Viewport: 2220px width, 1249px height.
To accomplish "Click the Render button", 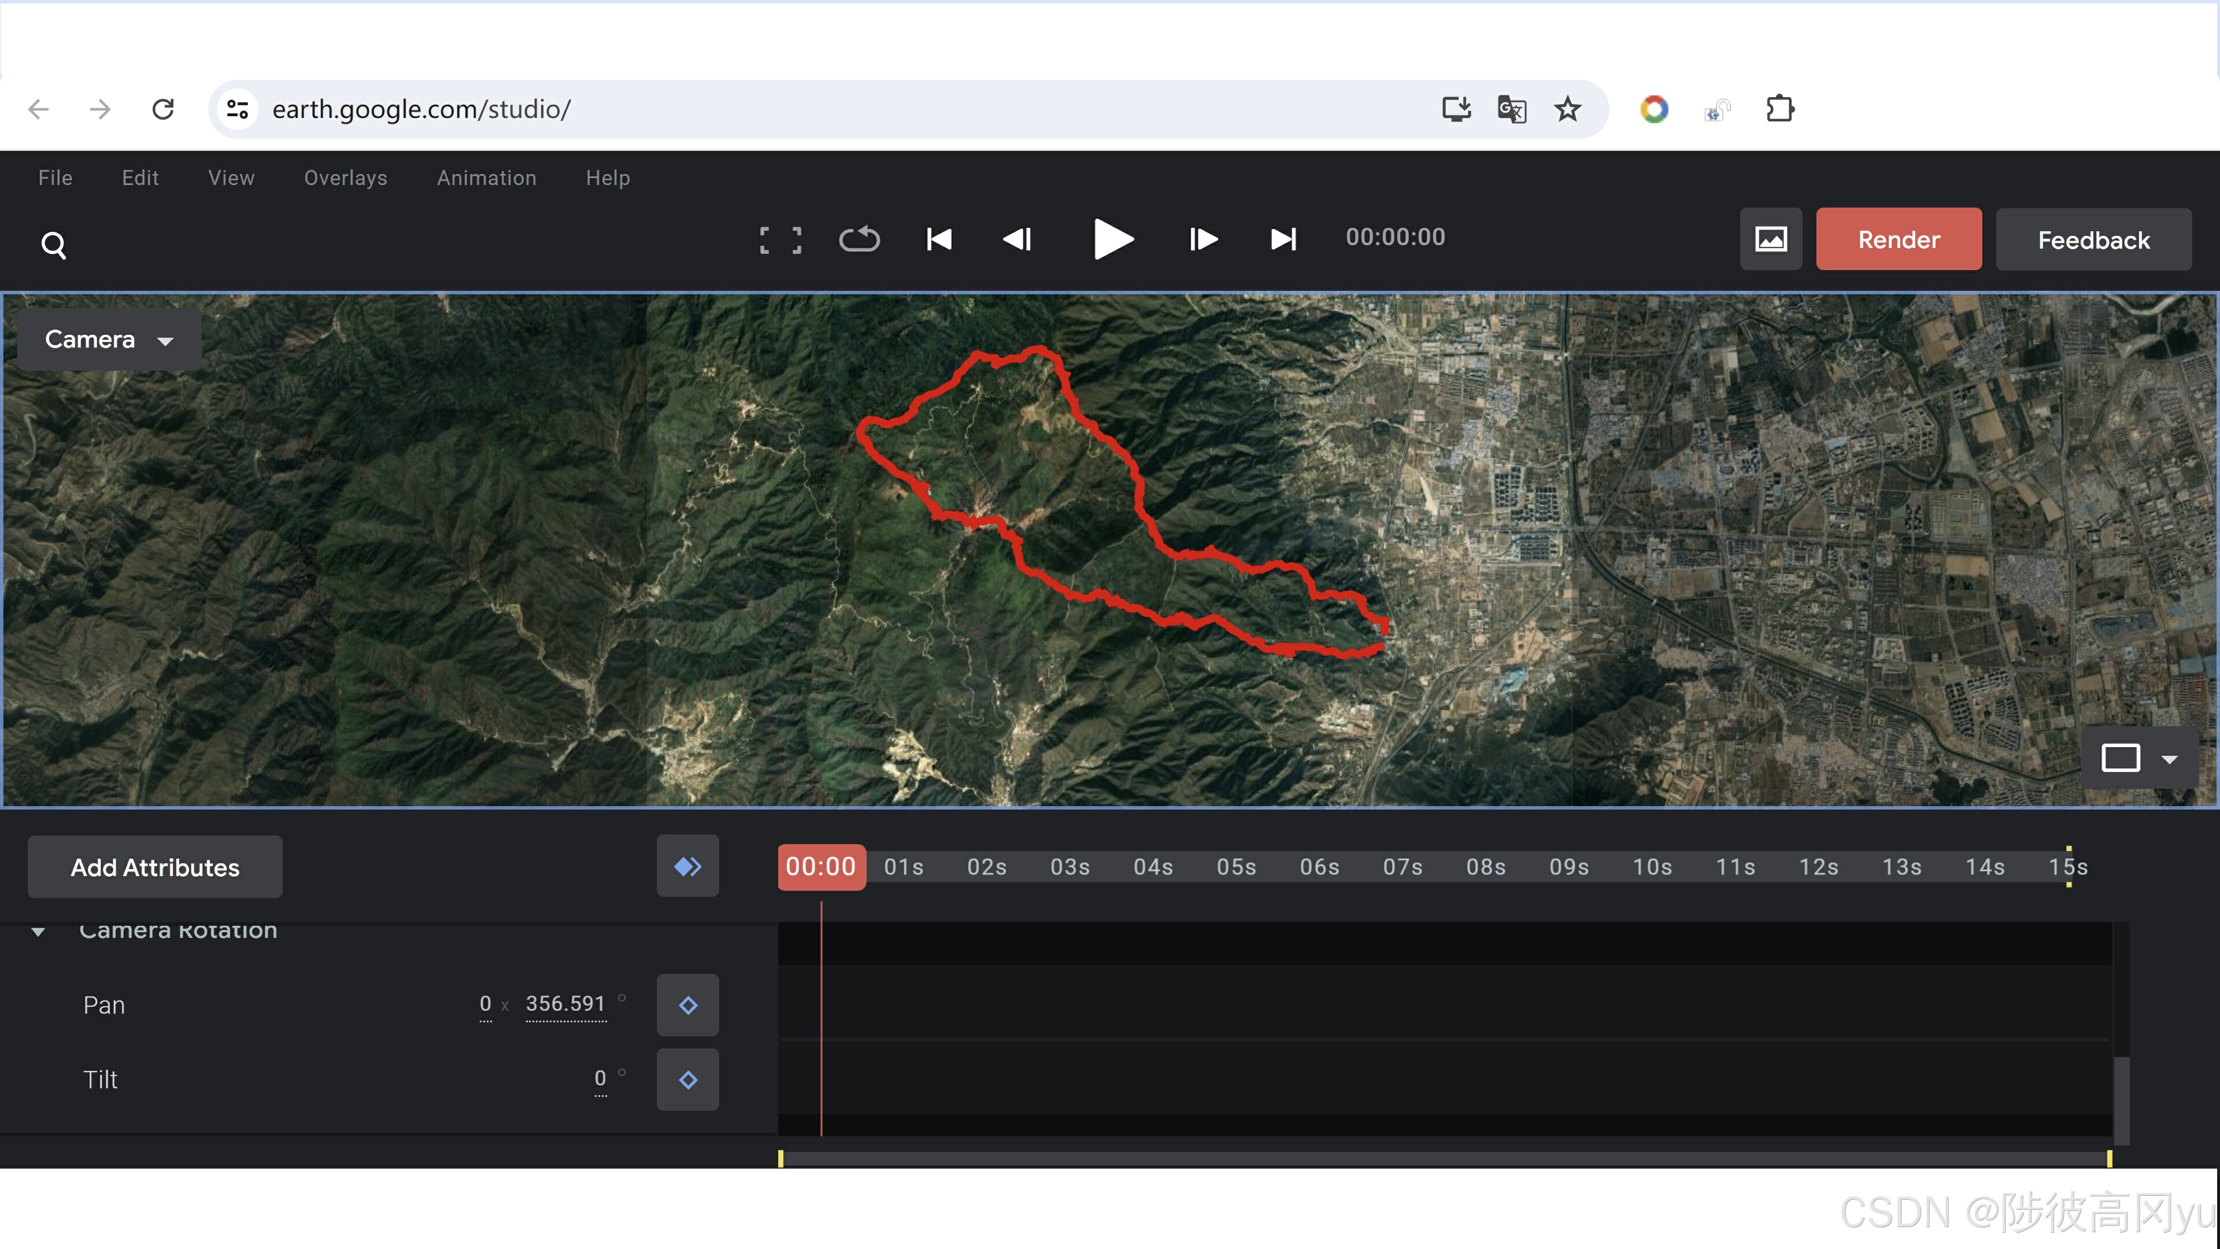I will point(1899,239).
